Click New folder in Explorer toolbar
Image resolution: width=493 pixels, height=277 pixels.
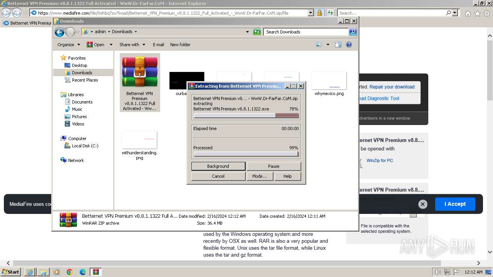pos(180,45)
